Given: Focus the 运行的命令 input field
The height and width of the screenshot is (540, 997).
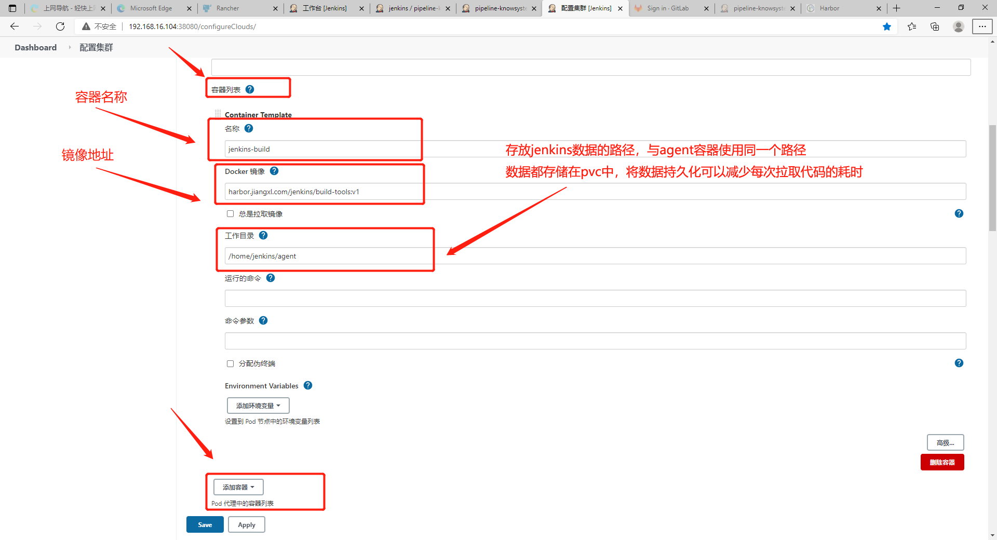Looking at the screenshot, I should pos(595,299).
